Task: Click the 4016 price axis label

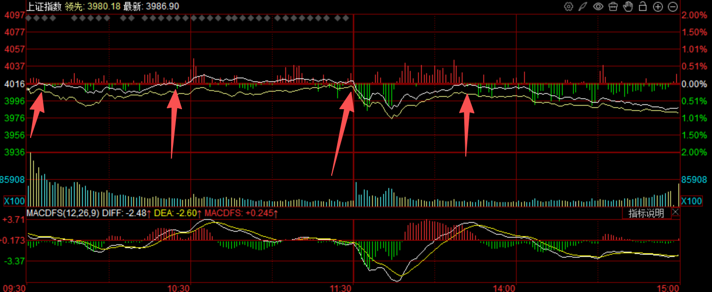Action: point(14,84)
